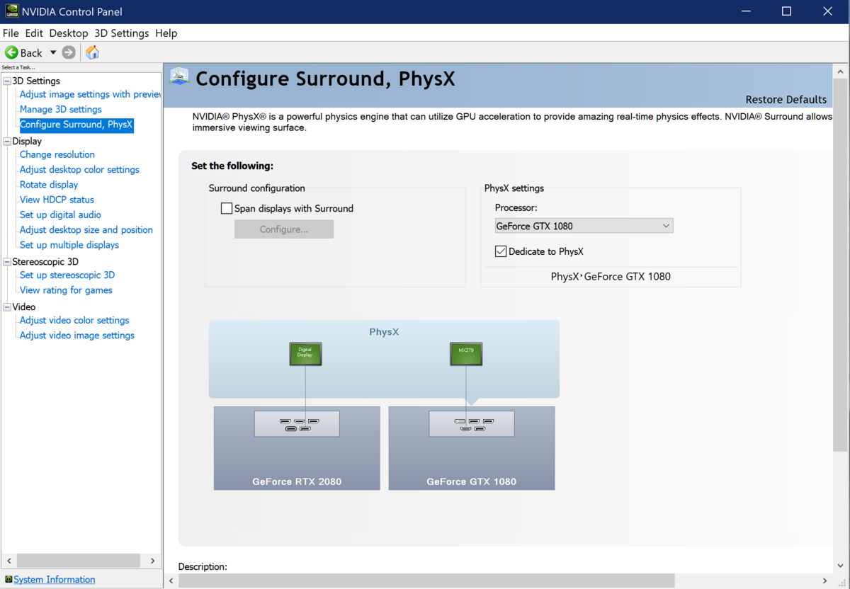This screenshot has width=850, height=589.
Task: Open Adjust desktop size and position
Action: 86,229
